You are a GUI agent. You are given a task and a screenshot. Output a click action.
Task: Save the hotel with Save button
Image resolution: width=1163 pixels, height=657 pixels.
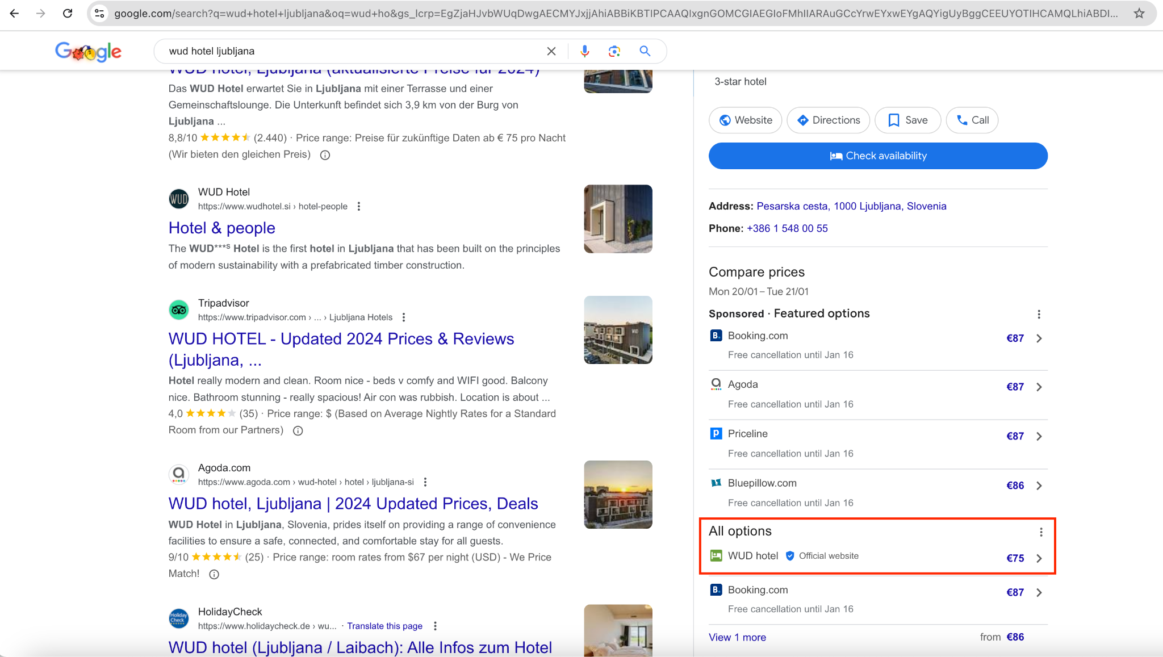click(907, 120)
